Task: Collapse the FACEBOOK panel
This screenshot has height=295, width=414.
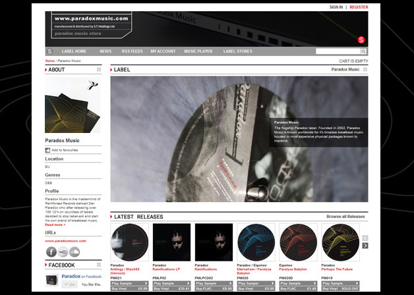Action: coord(99,265)
